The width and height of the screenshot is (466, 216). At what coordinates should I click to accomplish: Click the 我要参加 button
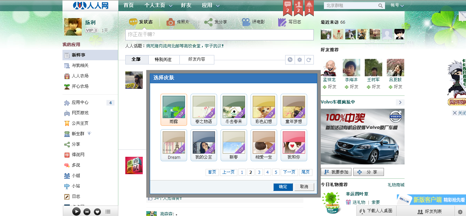coord(336,172)
